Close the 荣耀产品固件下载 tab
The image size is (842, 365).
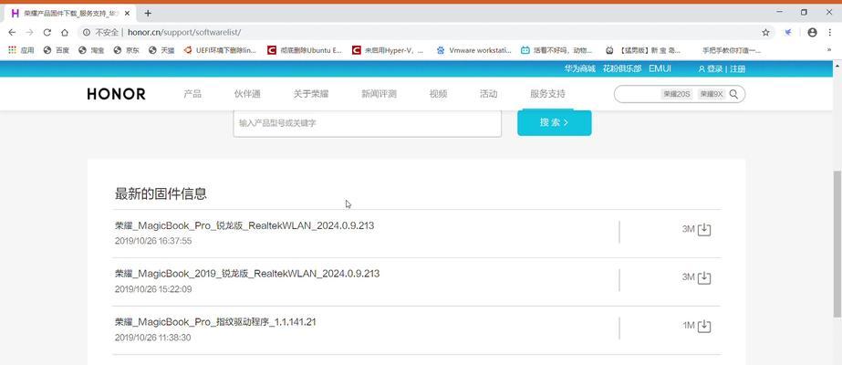(x=130, y=13)
